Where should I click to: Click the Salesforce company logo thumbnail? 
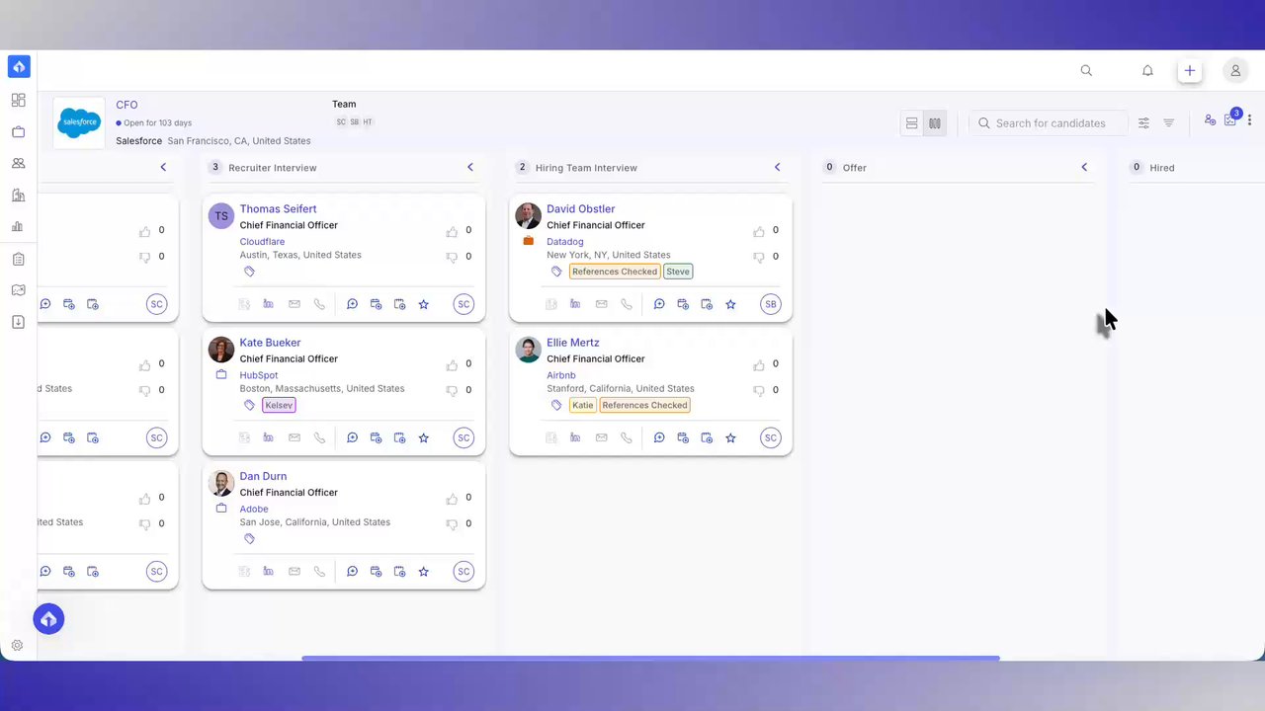tap(79, 122)
